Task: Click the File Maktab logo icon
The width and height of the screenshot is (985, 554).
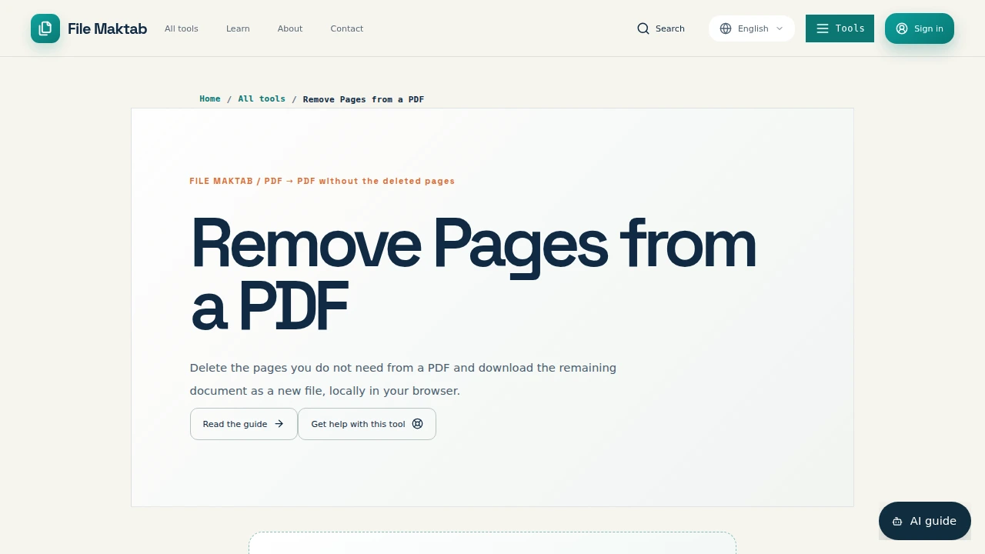Action: coord(45,28)
